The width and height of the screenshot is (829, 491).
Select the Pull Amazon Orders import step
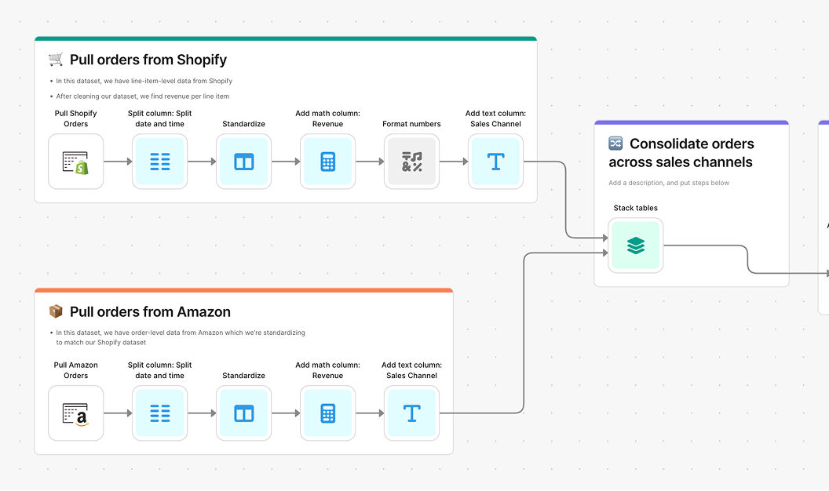(75, 413)
